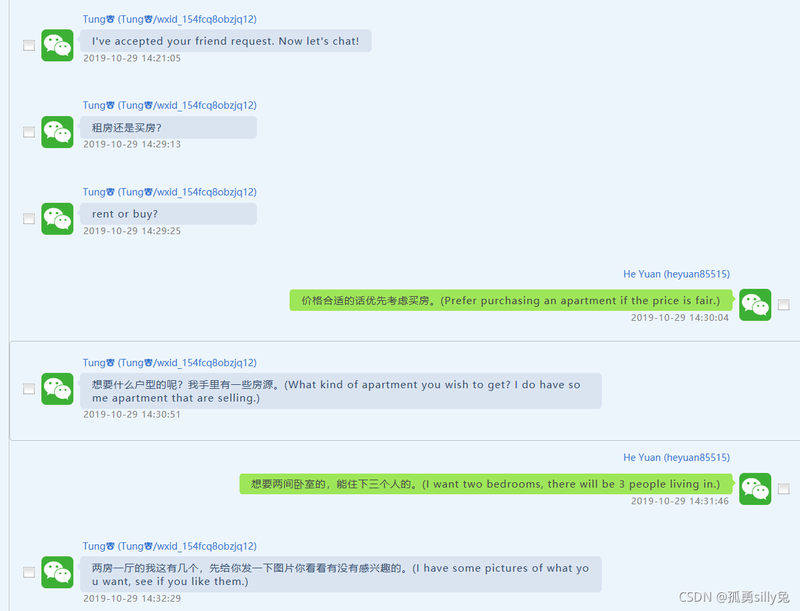Click WeChat avatar next to 租房还是买房 message
800x611 pixels.
pos(57,132)
